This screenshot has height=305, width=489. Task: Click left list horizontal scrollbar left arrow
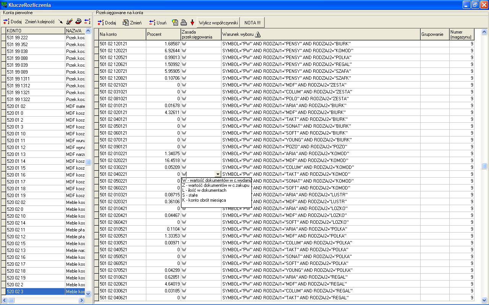pyautogui.click(x=5, y=300)
